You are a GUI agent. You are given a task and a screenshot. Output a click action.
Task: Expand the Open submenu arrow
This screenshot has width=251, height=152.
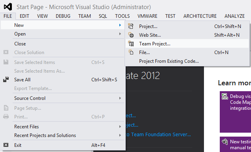[120, 34]
